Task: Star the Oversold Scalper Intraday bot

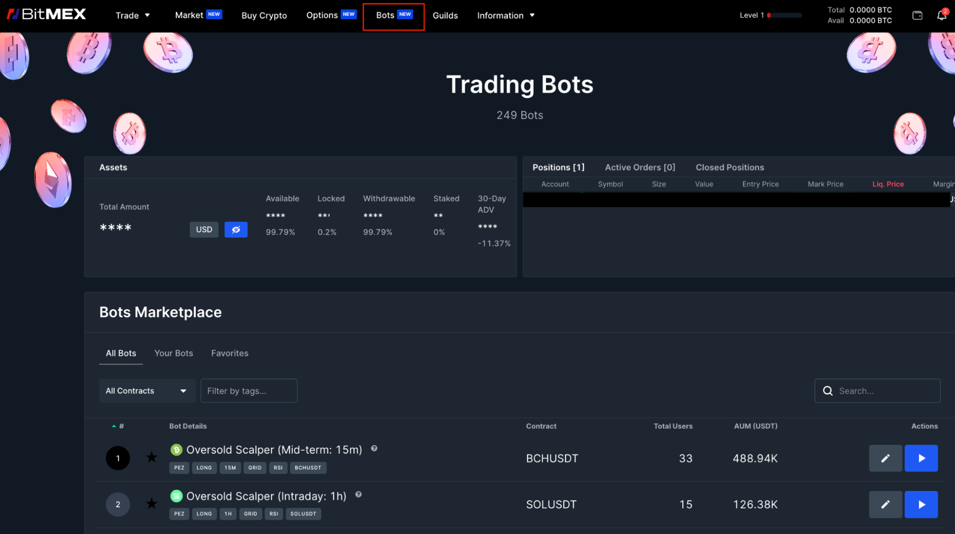Action: (x=151, y=503)
